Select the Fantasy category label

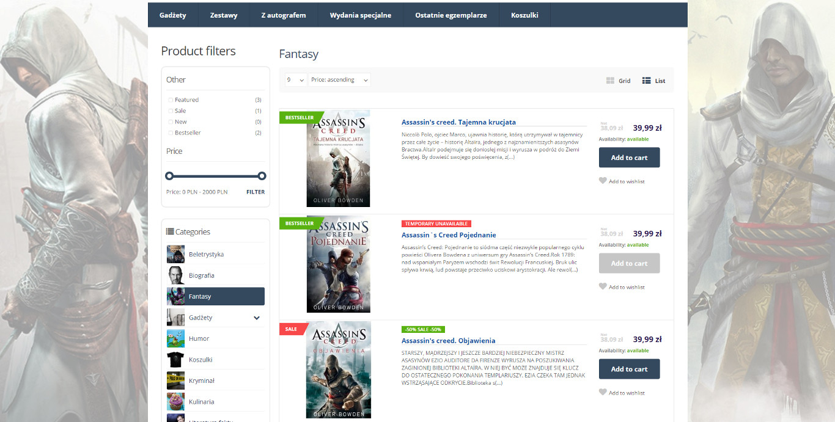pos(200,297)
